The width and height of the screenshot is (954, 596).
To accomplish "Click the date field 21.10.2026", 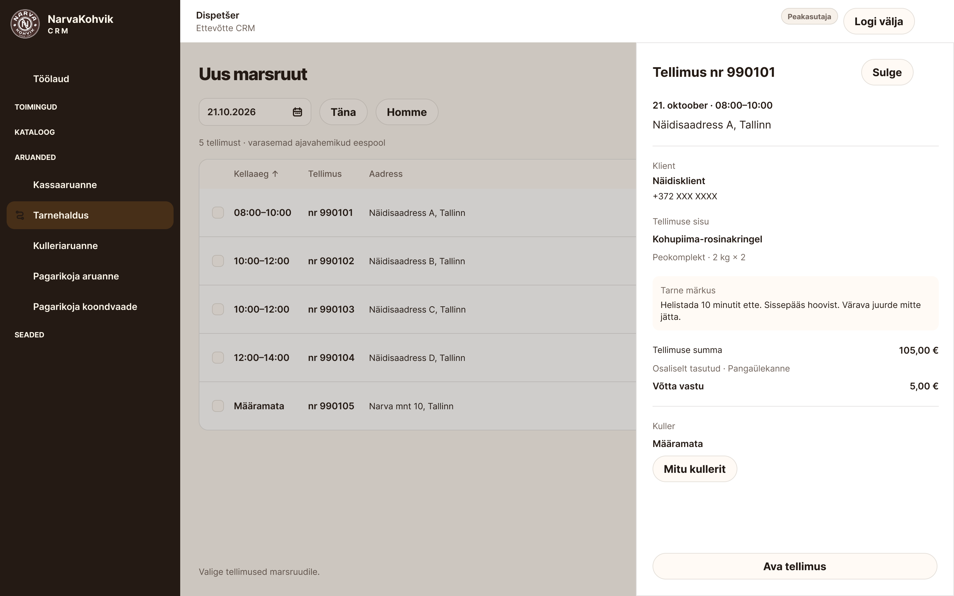I will 255,112.
